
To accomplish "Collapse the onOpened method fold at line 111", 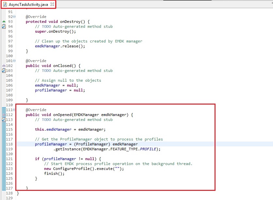I will [14, 110].
